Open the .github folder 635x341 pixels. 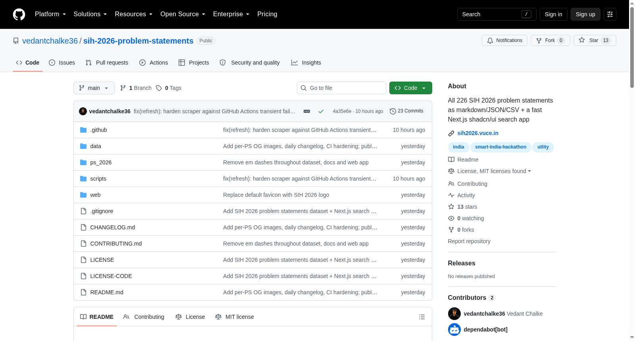point(98,130)
